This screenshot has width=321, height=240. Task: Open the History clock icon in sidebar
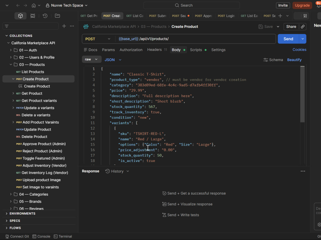45,16
